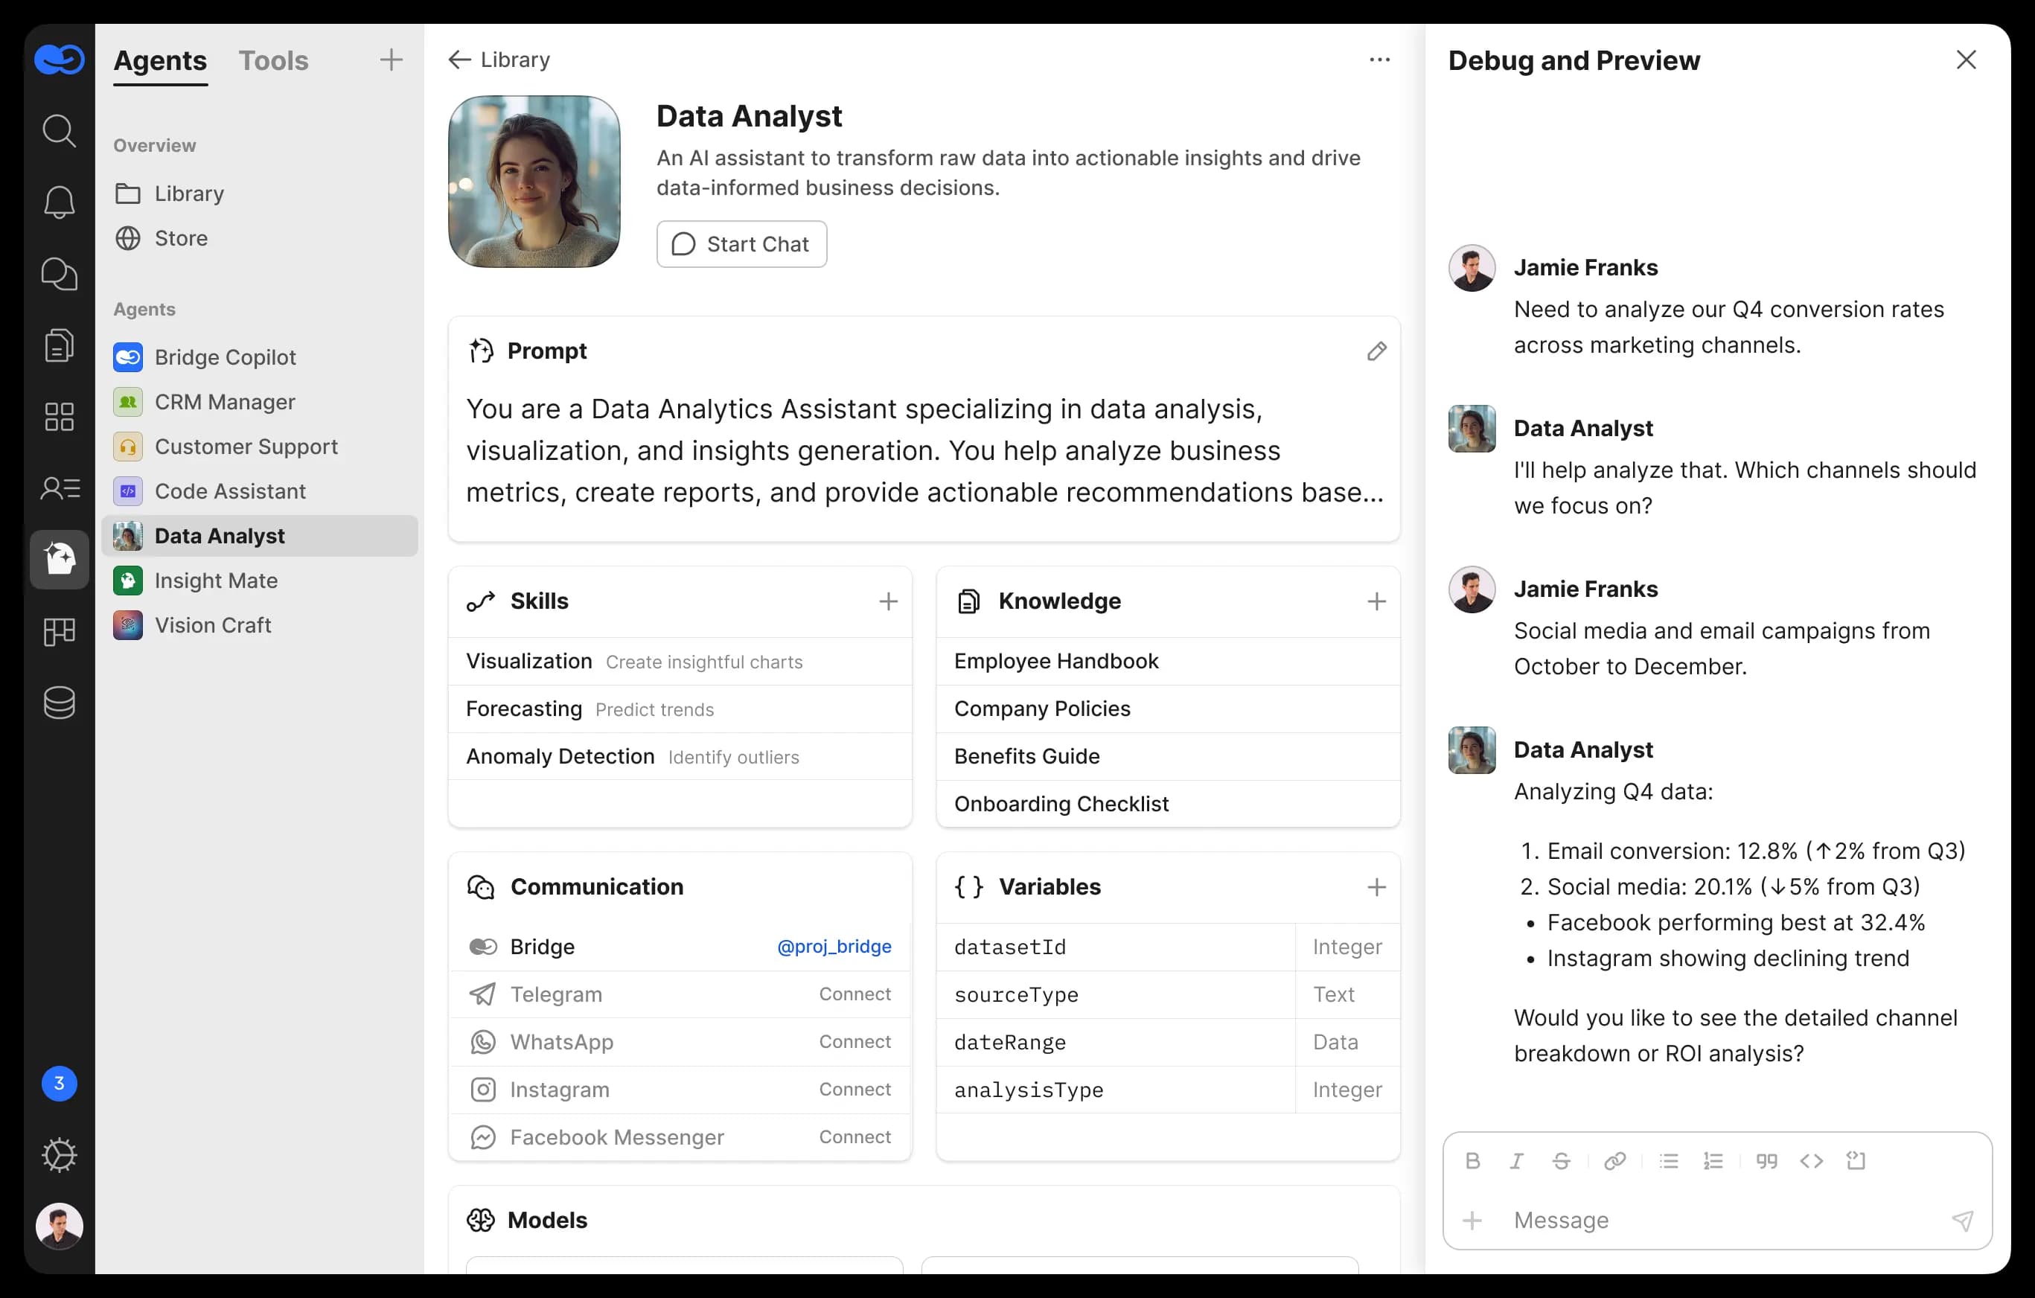Go back to Library via arrow
Image resolution: width=2035 pixels, height=1298 pixels.
point(459,60)
